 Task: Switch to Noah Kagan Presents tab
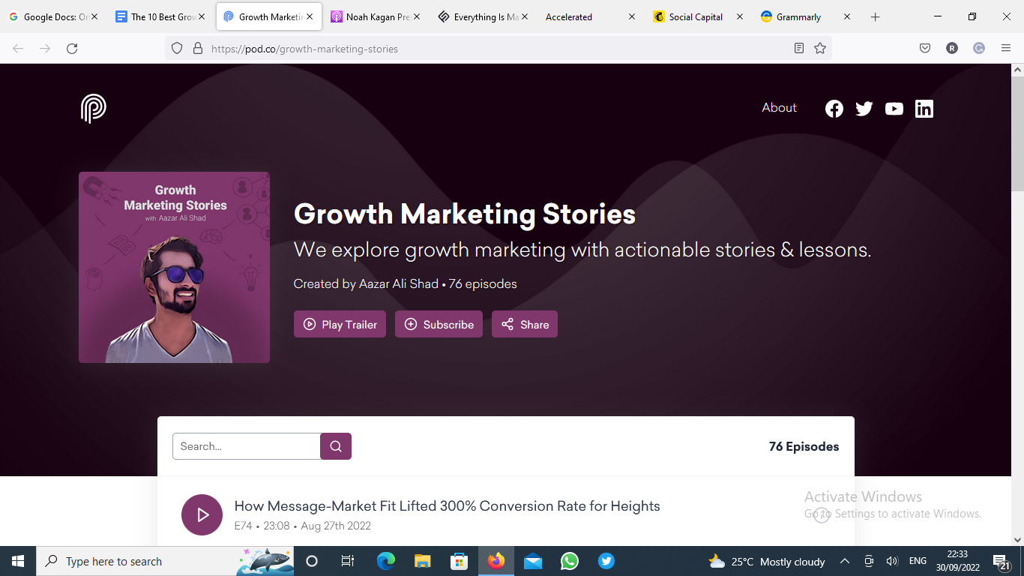coord(376,16)
